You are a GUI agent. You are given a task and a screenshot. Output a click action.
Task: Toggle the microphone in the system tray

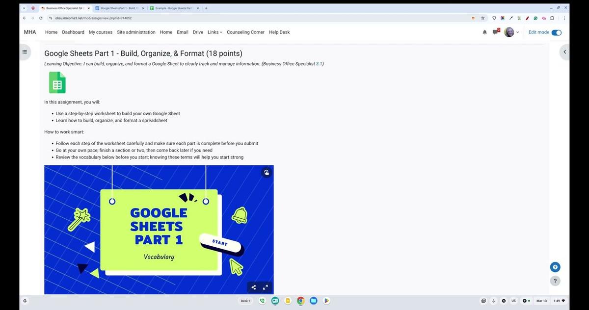493,301
